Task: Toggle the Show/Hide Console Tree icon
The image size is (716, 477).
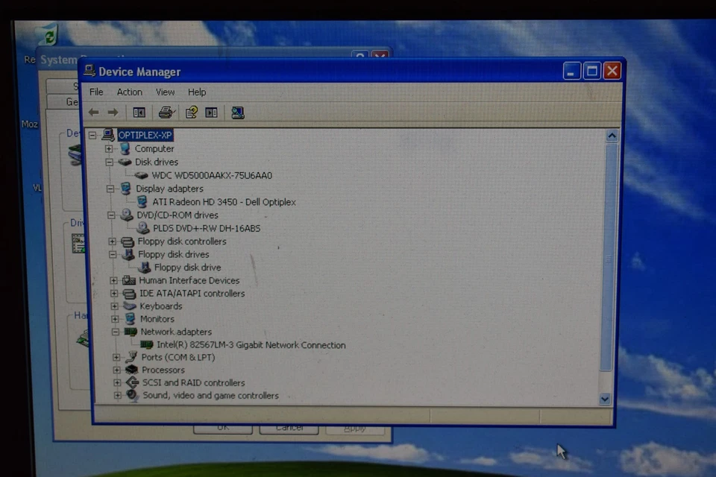Action: tap(139, 112)
